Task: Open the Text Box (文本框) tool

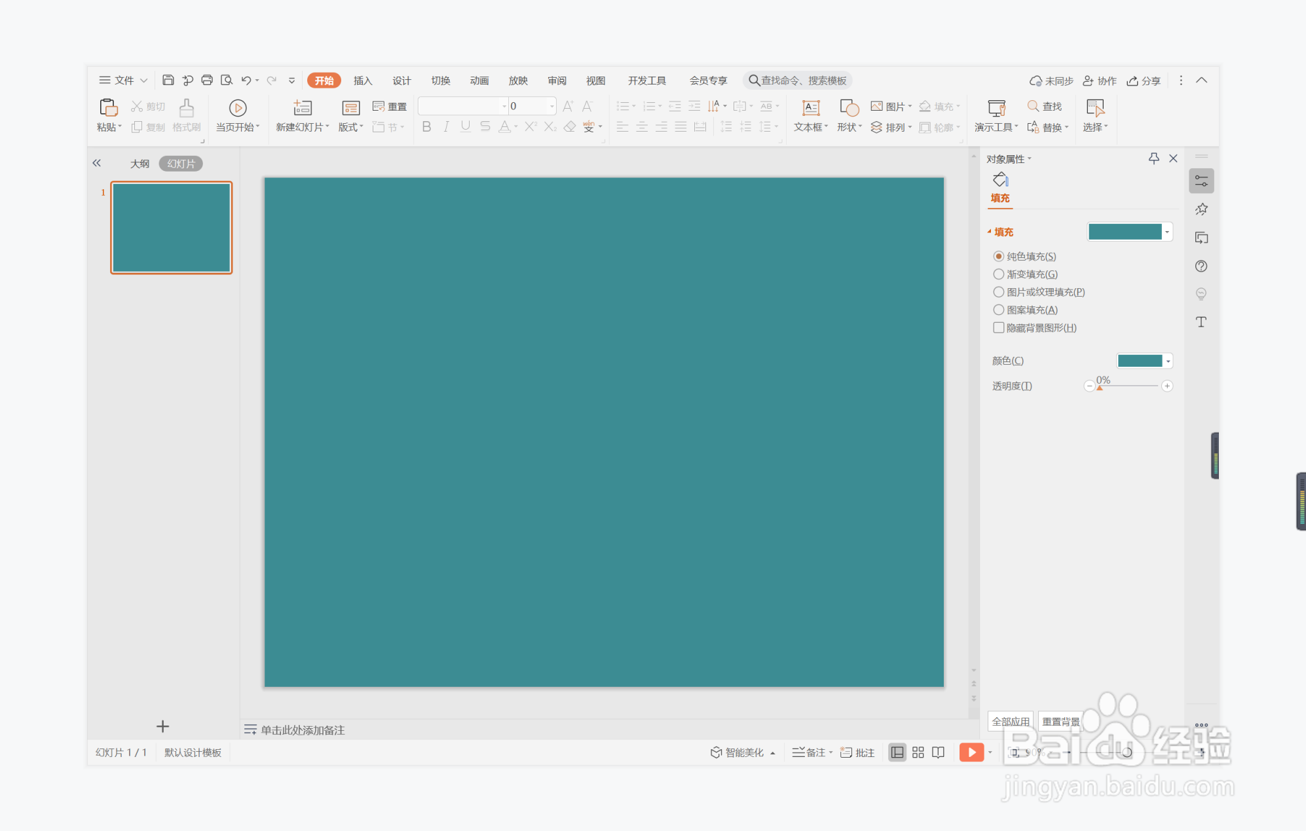Action: click(811, 107)
